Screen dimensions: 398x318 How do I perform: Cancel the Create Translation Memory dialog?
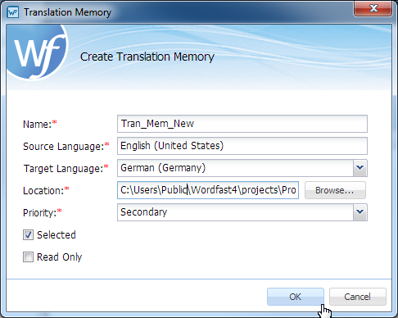click(x=358, y=297)
